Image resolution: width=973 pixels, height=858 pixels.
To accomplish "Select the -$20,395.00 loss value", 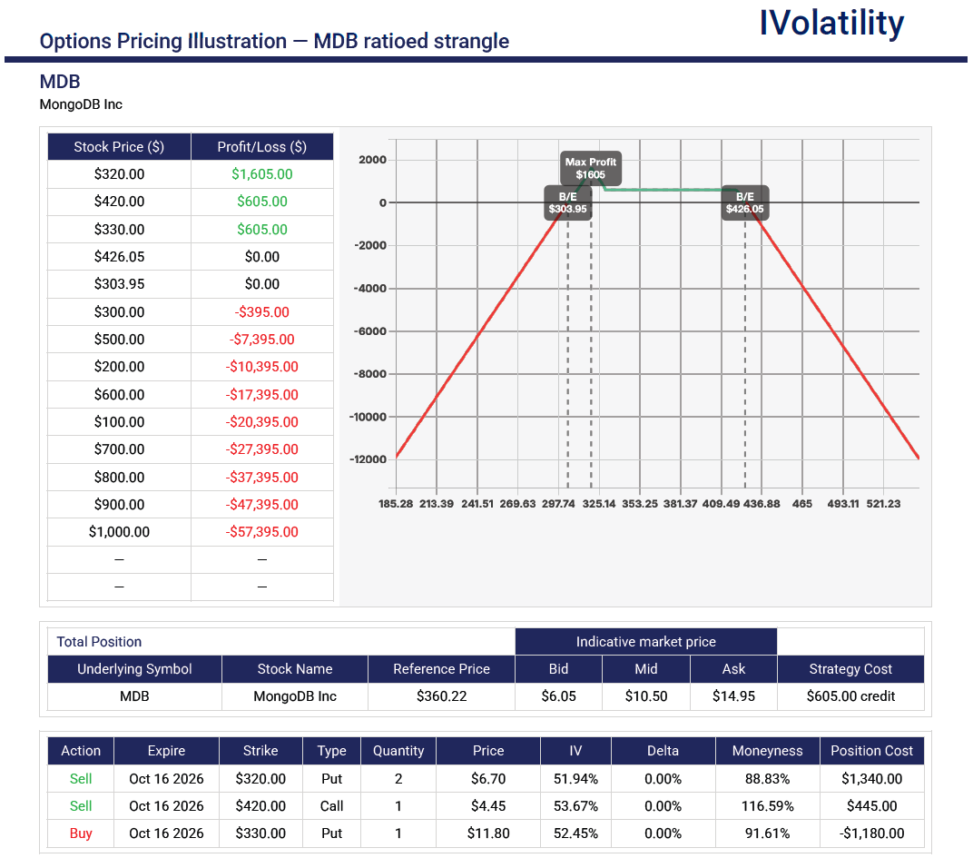I will (x=262, y=422).
